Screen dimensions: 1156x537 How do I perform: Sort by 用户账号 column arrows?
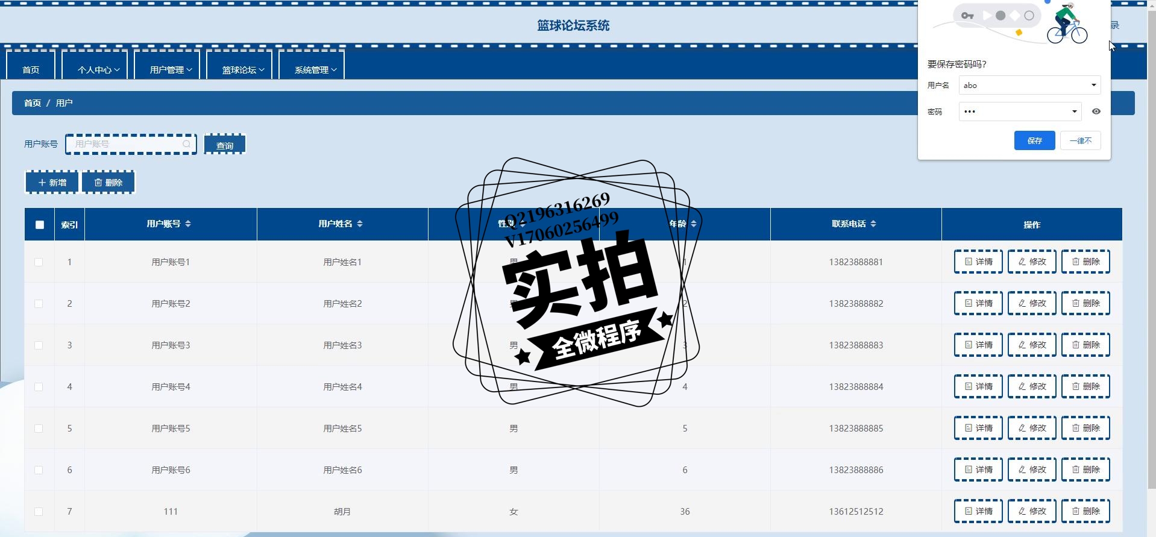[188, 224]
